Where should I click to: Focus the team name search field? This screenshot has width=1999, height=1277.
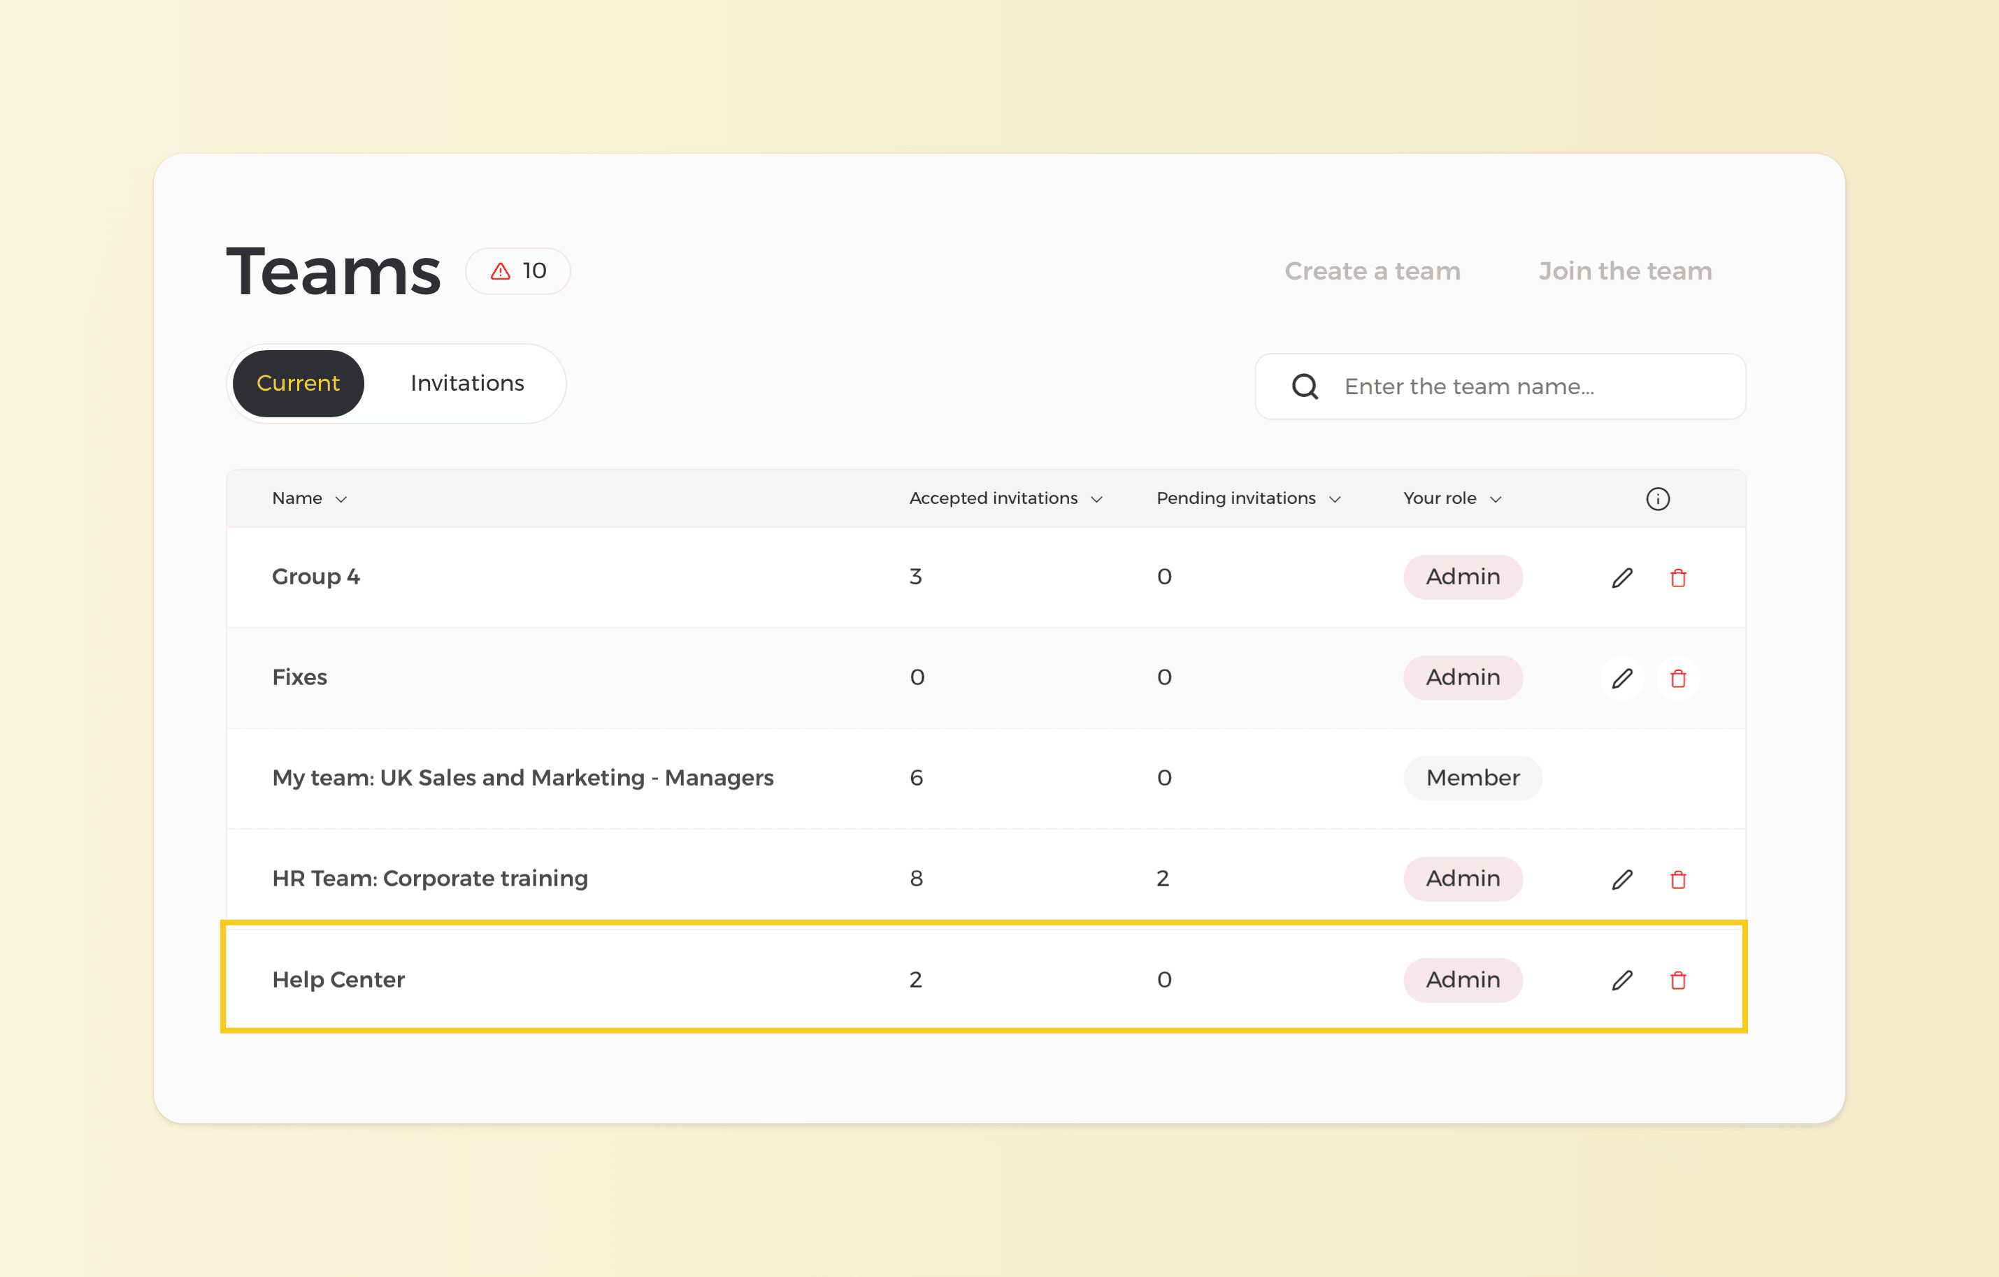(x=1528, y=387)
